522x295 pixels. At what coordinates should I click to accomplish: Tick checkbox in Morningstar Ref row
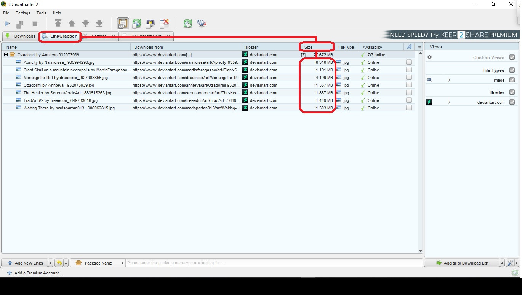coord(409,77)
